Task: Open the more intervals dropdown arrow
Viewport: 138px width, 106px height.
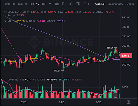Action: coord(50,4)
